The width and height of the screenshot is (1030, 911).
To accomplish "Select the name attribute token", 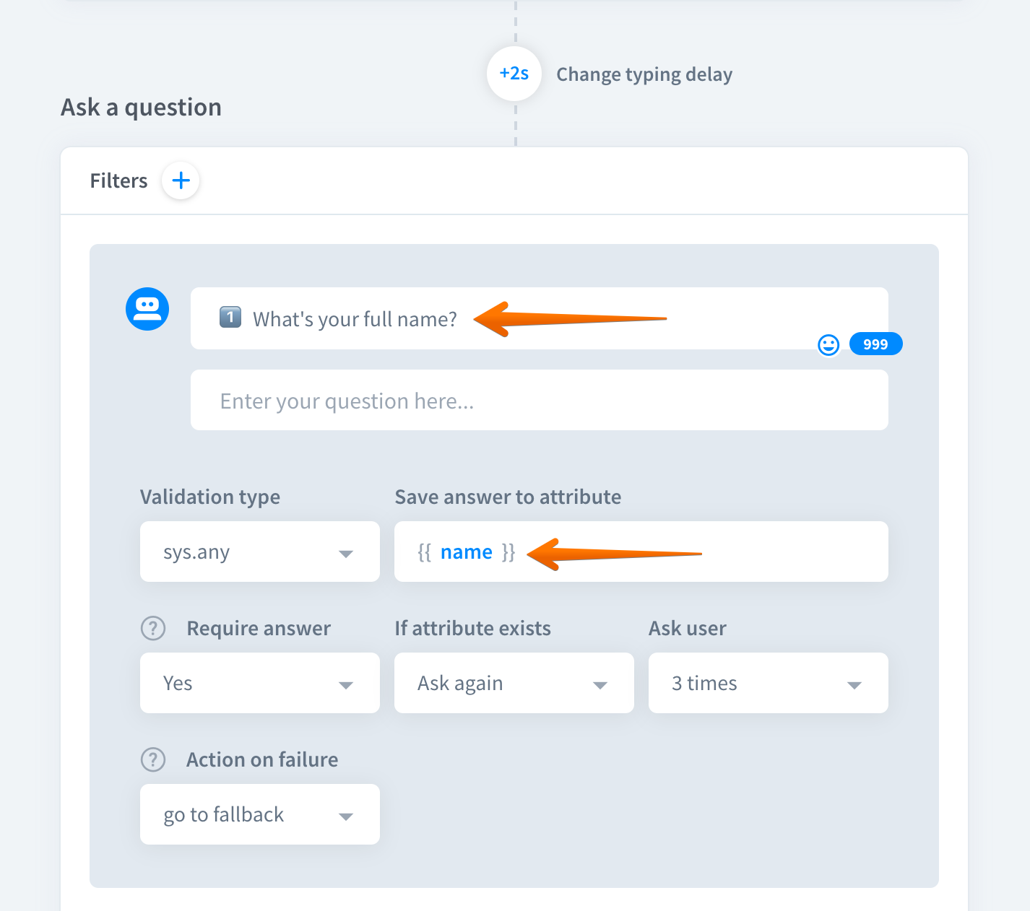I will pos(467,552).
